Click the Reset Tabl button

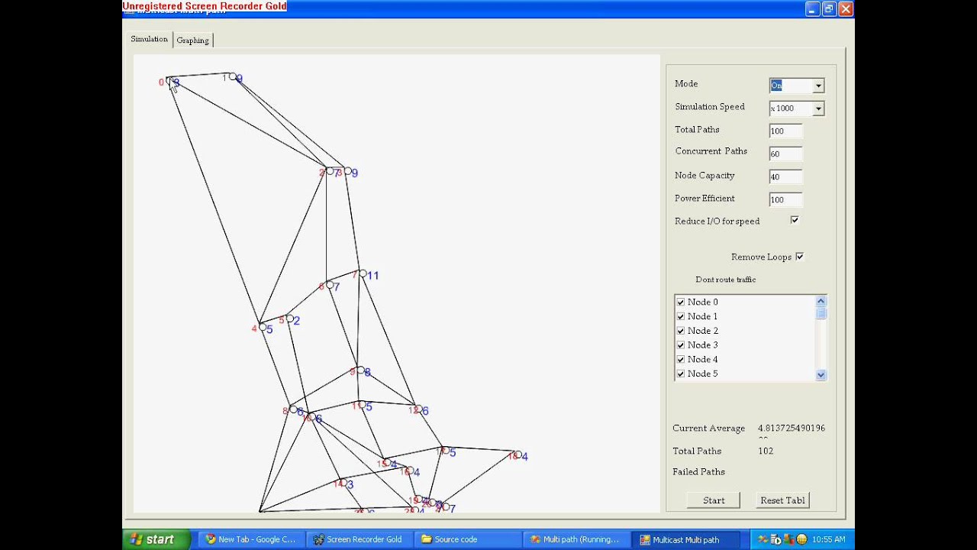point(782,500)
